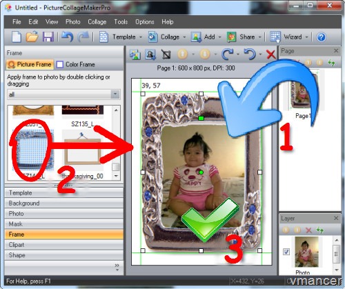Click the Add photo toolbar icon

click(x=196, y=37)
